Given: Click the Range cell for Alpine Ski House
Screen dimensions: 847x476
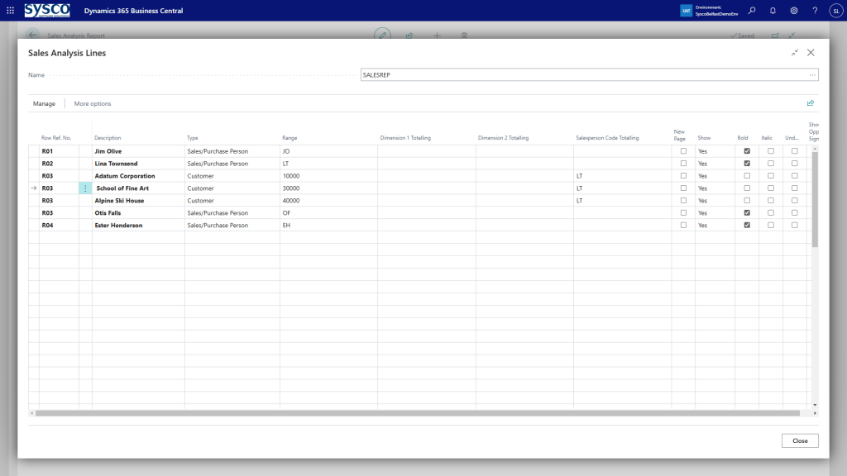Looking at the screenshot, I should (x=328, y=201).
